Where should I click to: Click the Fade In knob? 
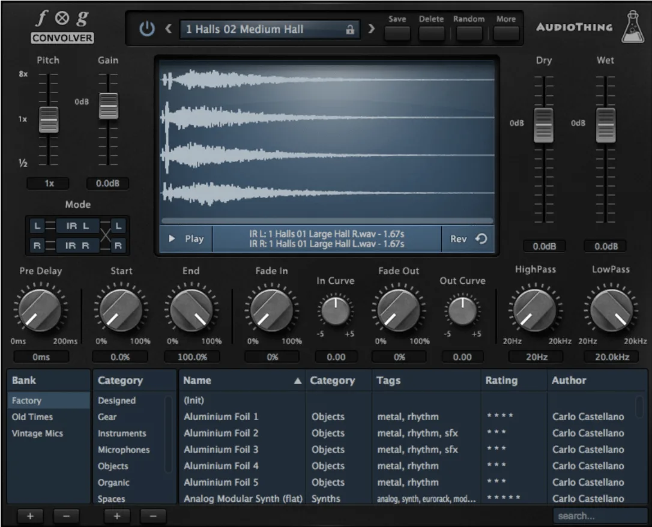[271, 310]
